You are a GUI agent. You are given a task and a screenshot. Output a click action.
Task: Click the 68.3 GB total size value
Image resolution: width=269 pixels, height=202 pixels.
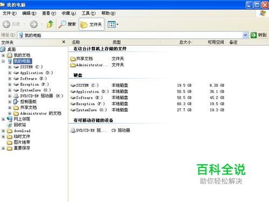pos(184,104)
